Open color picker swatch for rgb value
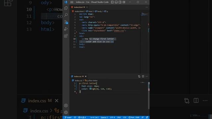 90,89
